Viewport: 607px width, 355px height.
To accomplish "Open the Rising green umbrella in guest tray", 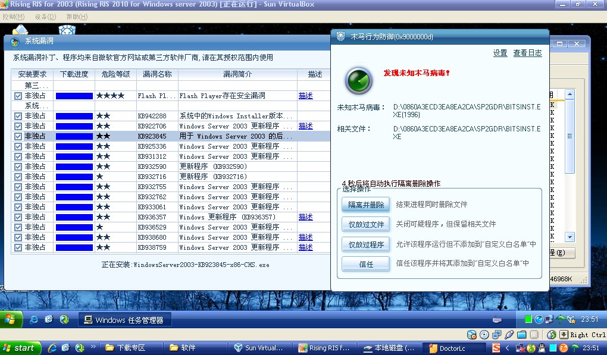I will pyautogui.click(x=560, y=319).
